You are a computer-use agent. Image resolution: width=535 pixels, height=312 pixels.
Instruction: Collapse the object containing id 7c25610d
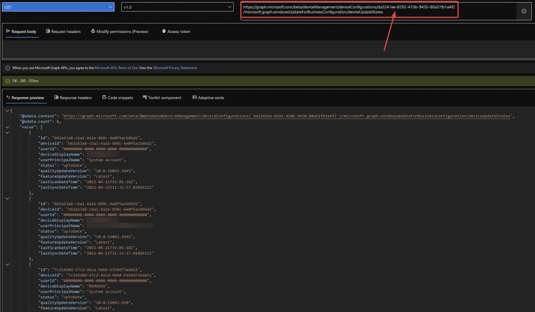click(7, 265)
